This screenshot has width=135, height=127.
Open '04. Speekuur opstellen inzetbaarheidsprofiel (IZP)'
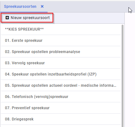click(x=61, y=74)
